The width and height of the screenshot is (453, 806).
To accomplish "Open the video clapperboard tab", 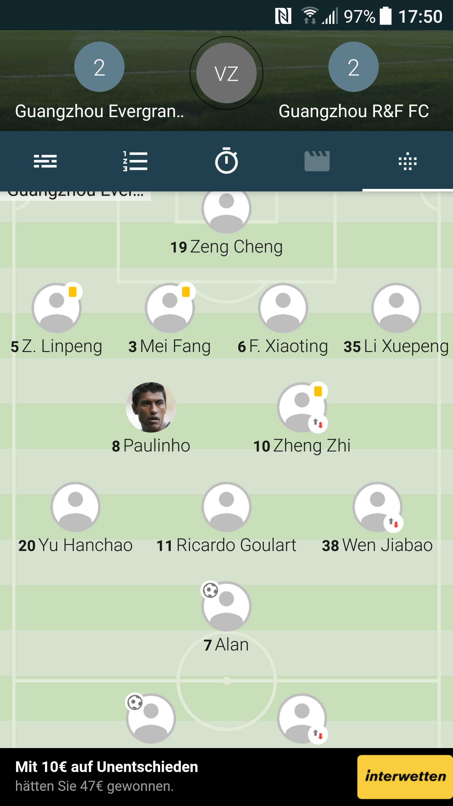I will click(317, 161).
